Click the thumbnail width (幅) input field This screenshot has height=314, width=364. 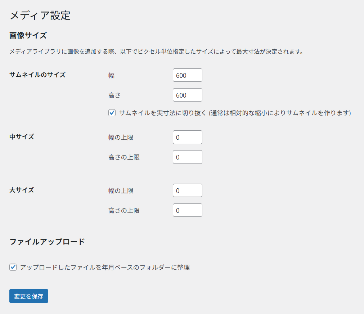pyautogui.click(x=187, y=75)
